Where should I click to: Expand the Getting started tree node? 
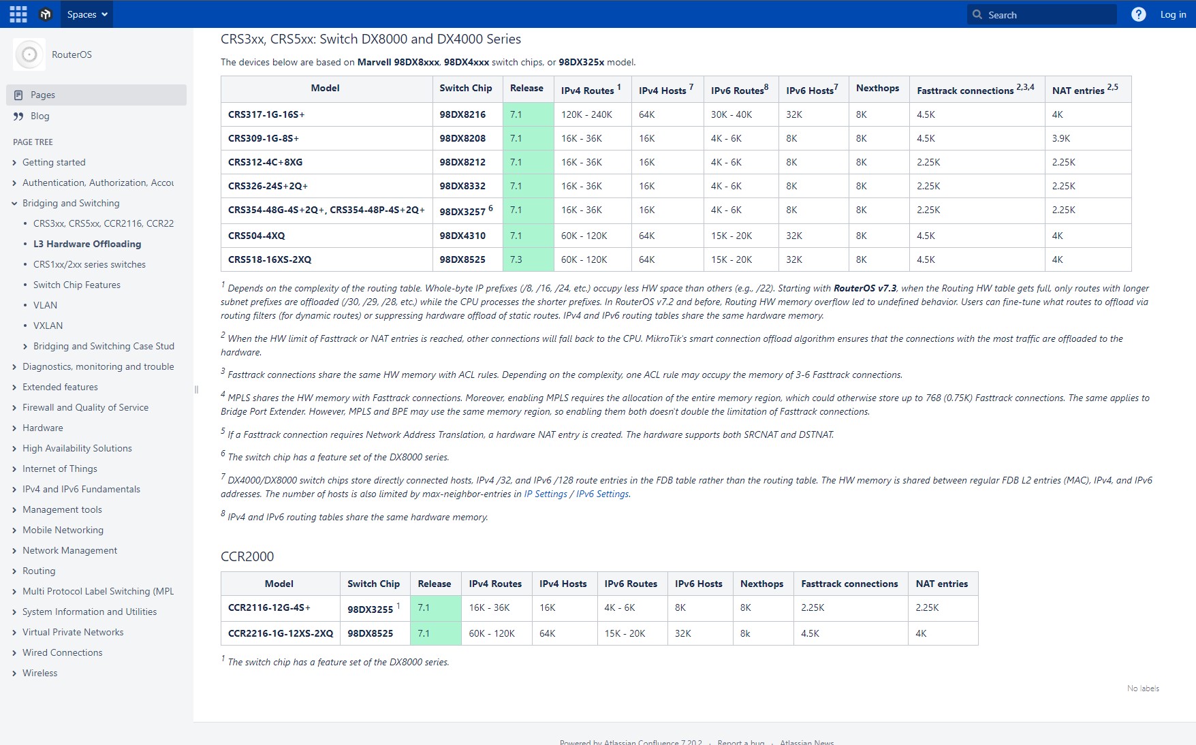click(14, 163)
